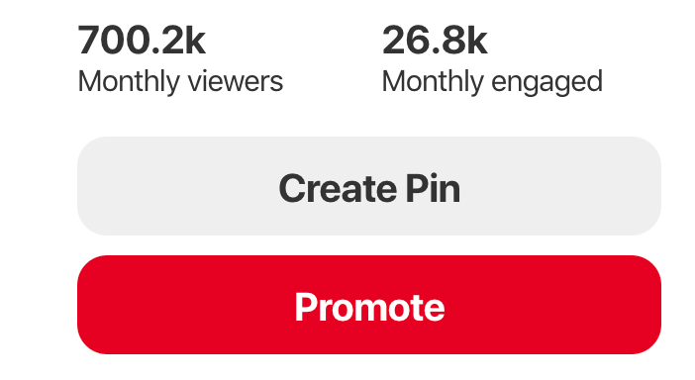Launch ad promotion via Promote

[368, 305]
